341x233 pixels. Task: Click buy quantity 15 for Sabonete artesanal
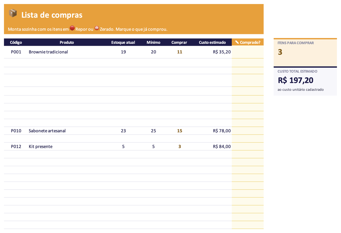click(180, 131)
